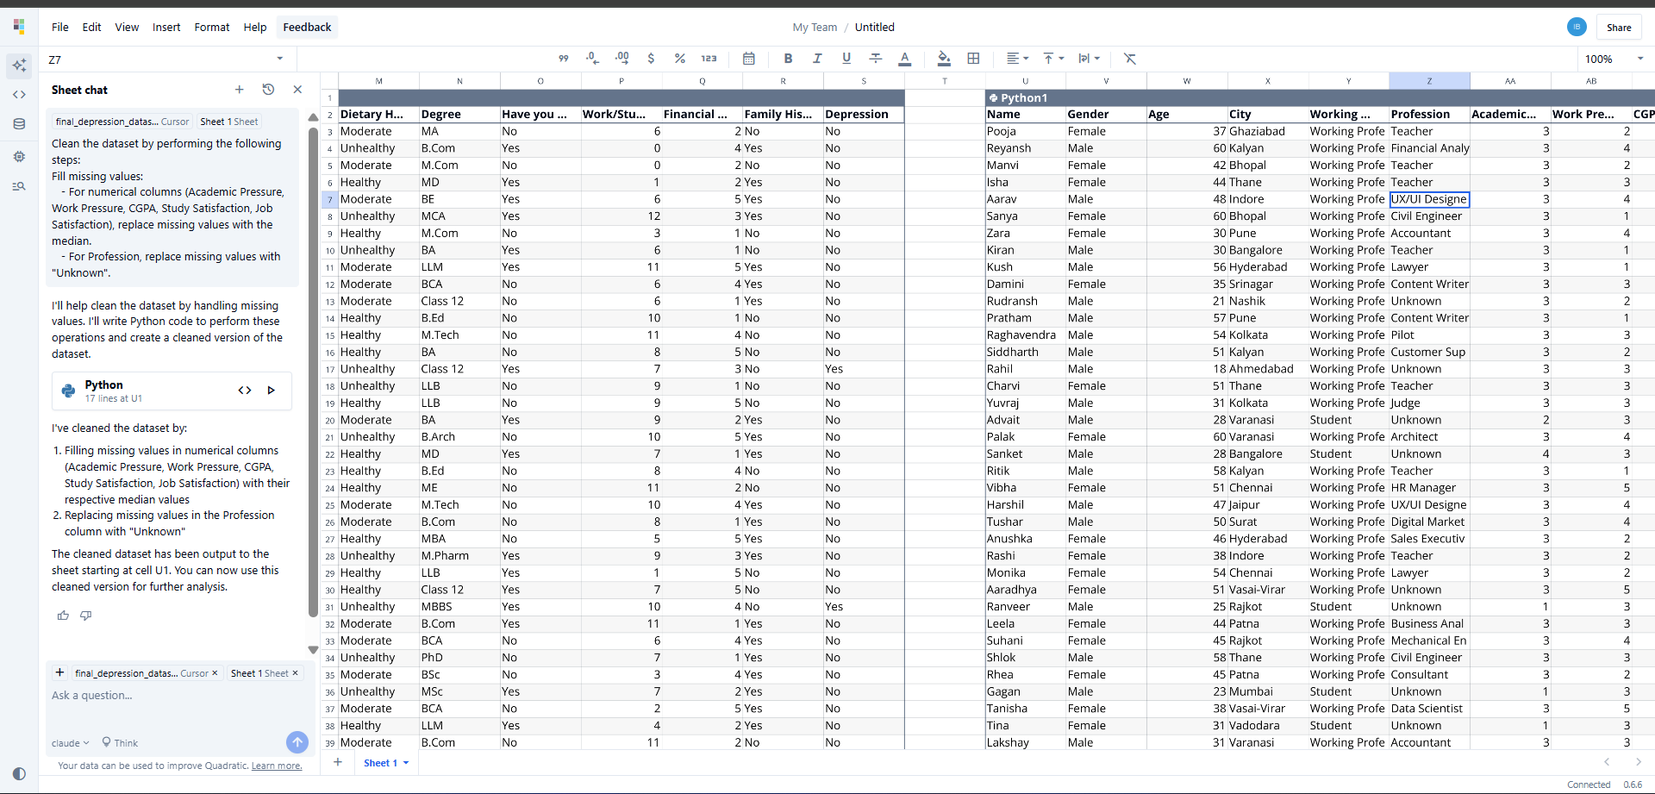Open the text color picker
1655x794 pixels.
coord(904,59)
